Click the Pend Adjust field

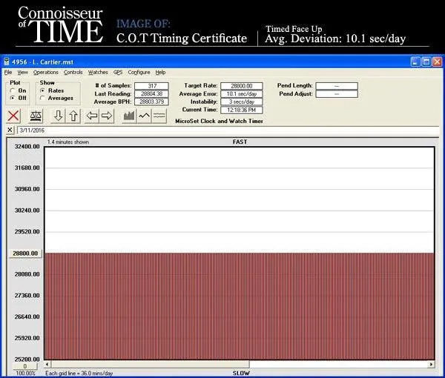pos(336,94)
